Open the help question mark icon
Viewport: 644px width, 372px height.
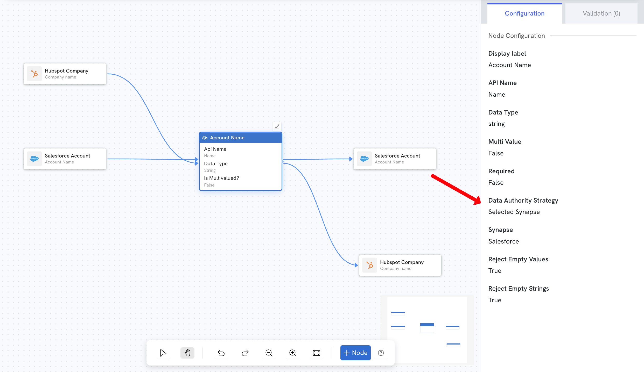[381, 353]
